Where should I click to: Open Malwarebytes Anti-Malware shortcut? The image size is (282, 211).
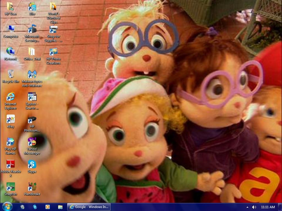[x=32, y=79]
